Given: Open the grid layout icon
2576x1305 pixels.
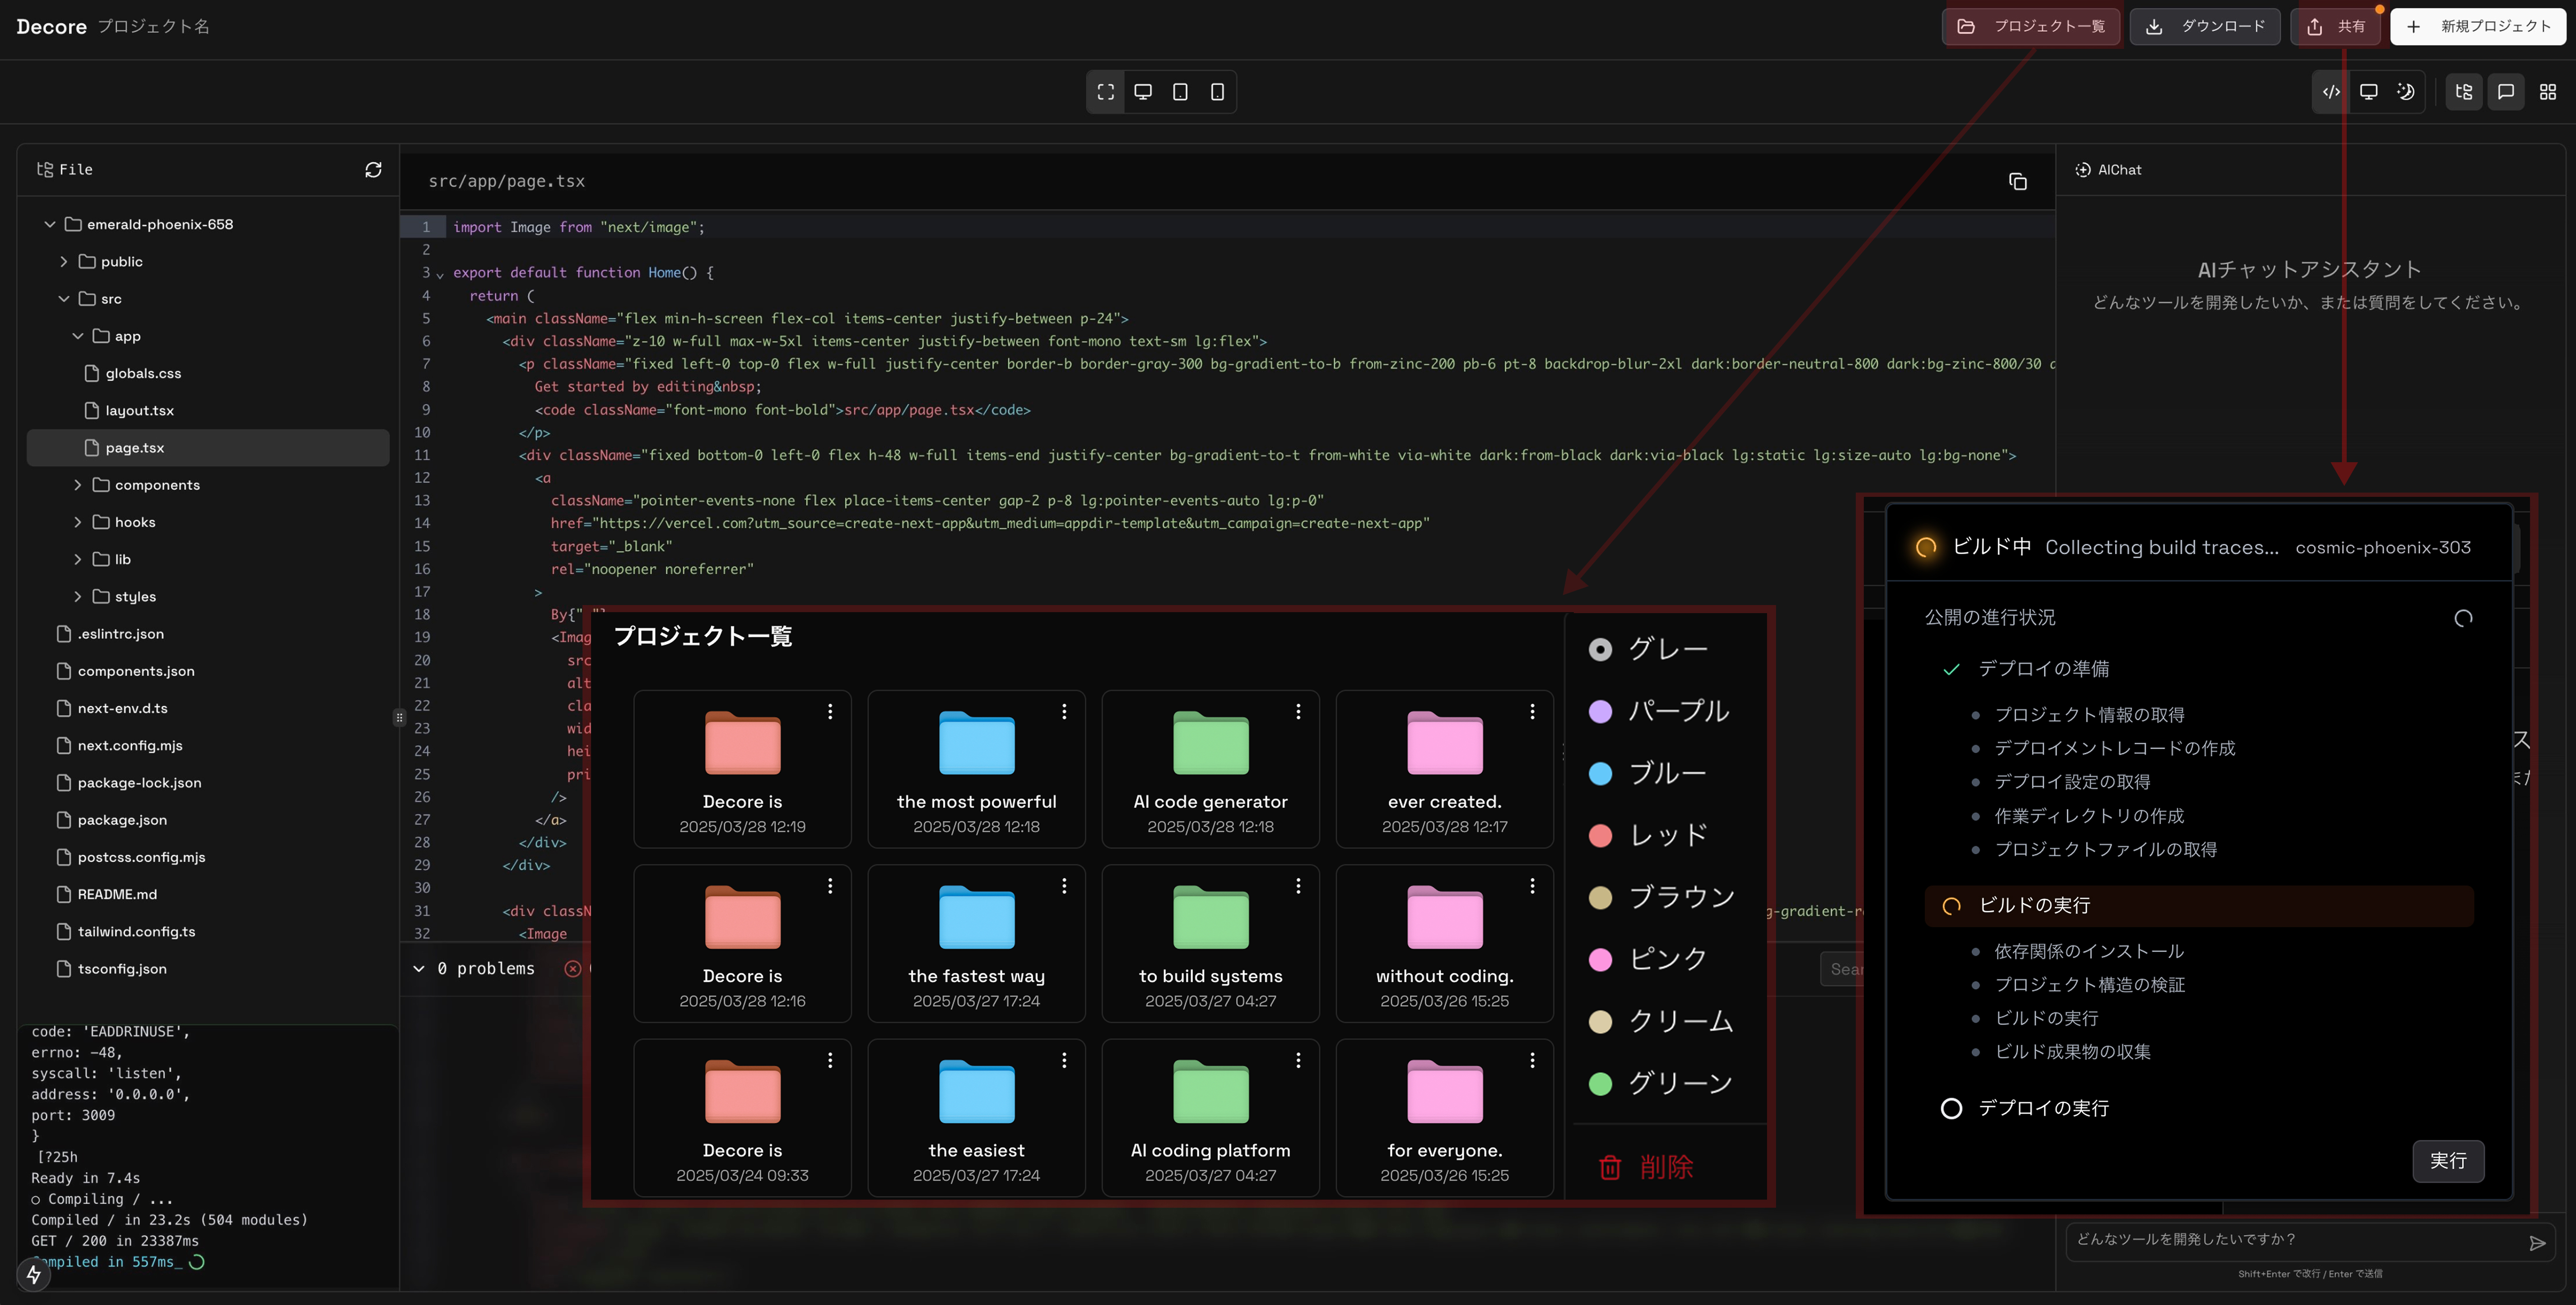Looking at the screenshot, I should (x=2548, y=92).
